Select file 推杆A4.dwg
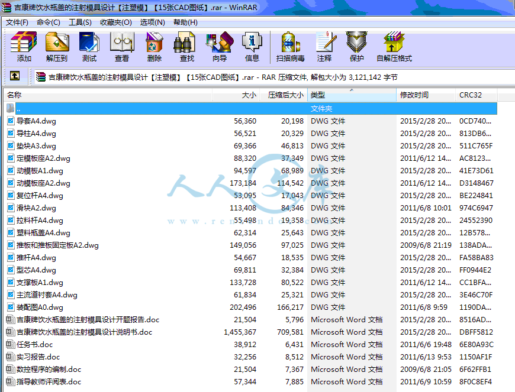This screenshot has height=392, width=515. 36,258
